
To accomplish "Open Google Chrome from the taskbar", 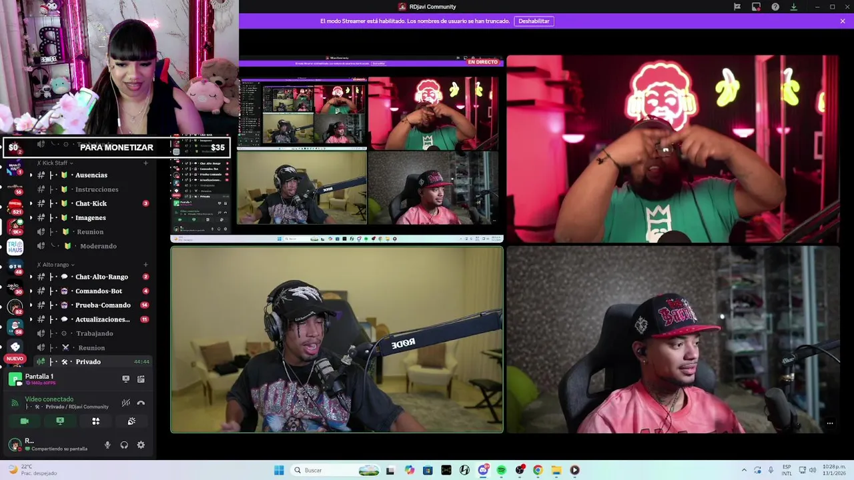I will click(538, 470).
